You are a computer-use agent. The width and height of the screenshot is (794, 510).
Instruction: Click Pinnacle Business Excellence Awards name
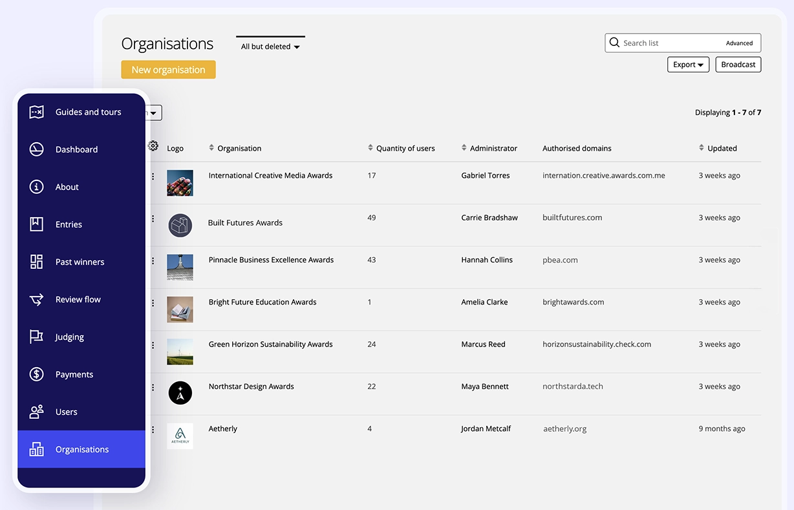271,260
